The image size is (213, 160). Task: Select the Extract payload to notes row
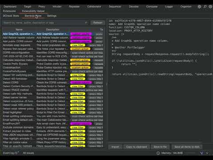[53, 131]
